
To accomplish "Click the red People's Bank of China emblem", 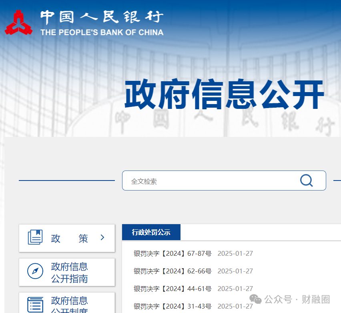I will pyautogui.click(x=19, y=23).
